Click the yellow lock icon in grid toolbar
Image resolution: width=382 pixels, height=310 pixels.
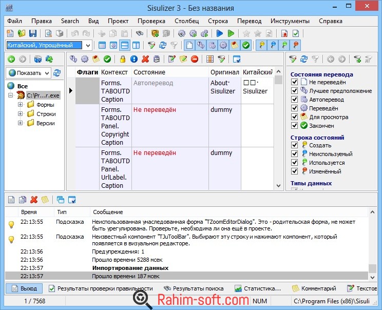tap(123, 59)
